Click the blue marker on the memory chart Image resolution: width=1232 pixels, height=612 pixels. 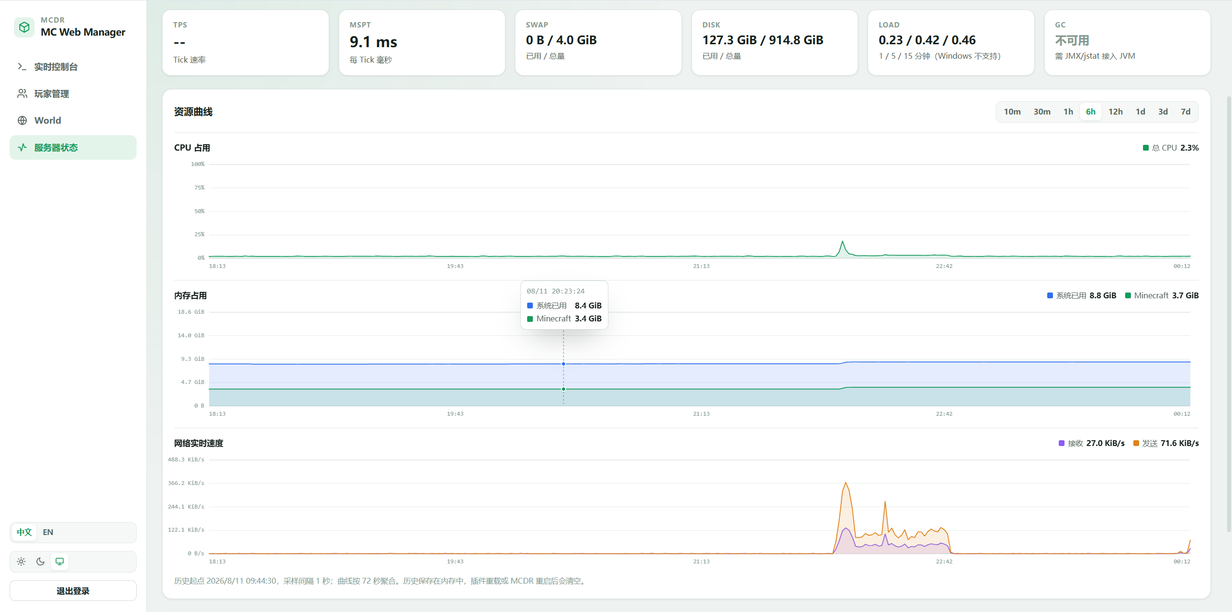564,364
